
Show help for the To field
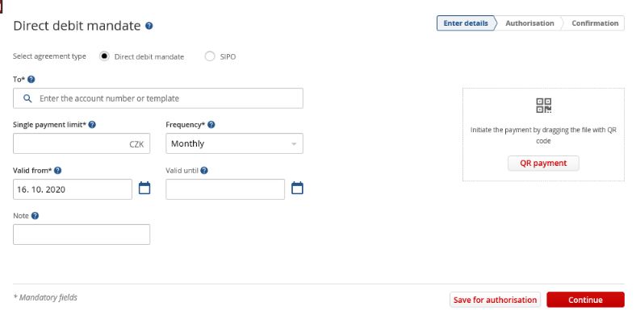pyautogui.click(x=31, y=79)
